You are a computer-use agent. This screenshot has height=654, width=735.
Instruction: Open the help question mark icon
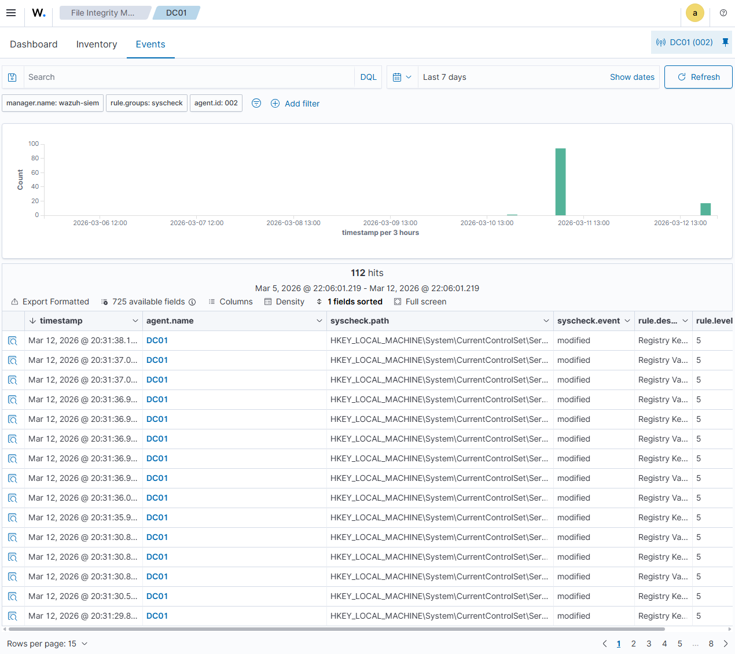click(x=723, y=13)
